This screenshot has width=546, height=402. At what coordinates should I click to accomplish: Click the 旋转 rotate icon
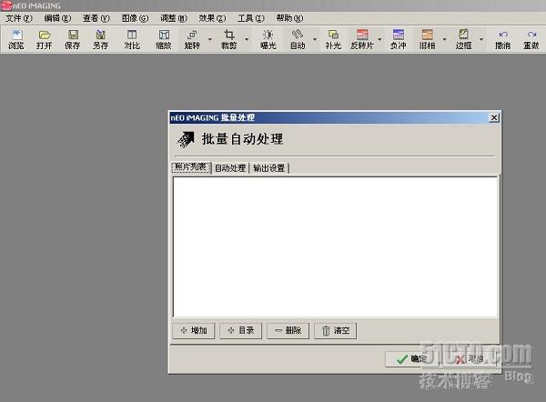pyautogui.click(x=192, y=39)
